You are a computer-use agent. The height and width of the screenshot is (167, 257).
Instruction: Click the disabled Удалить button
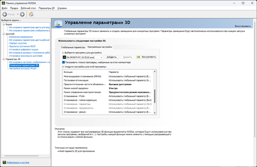pyautogui.click(x=127, y=57)
